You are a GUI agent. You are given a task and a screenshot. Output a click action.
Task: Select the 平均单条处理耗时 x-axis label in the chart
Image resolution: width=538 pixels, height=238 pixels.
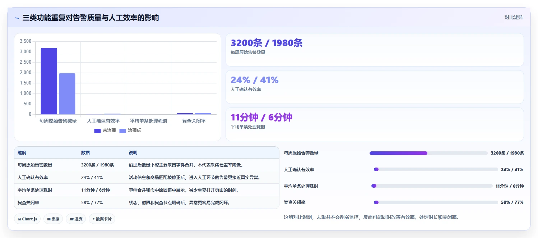coord(149,121)
